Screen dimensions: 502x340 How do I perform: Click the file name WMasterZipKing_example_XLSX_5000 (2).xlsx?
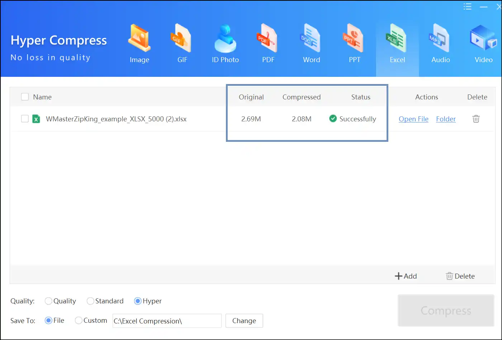click(x=116, y=119)
